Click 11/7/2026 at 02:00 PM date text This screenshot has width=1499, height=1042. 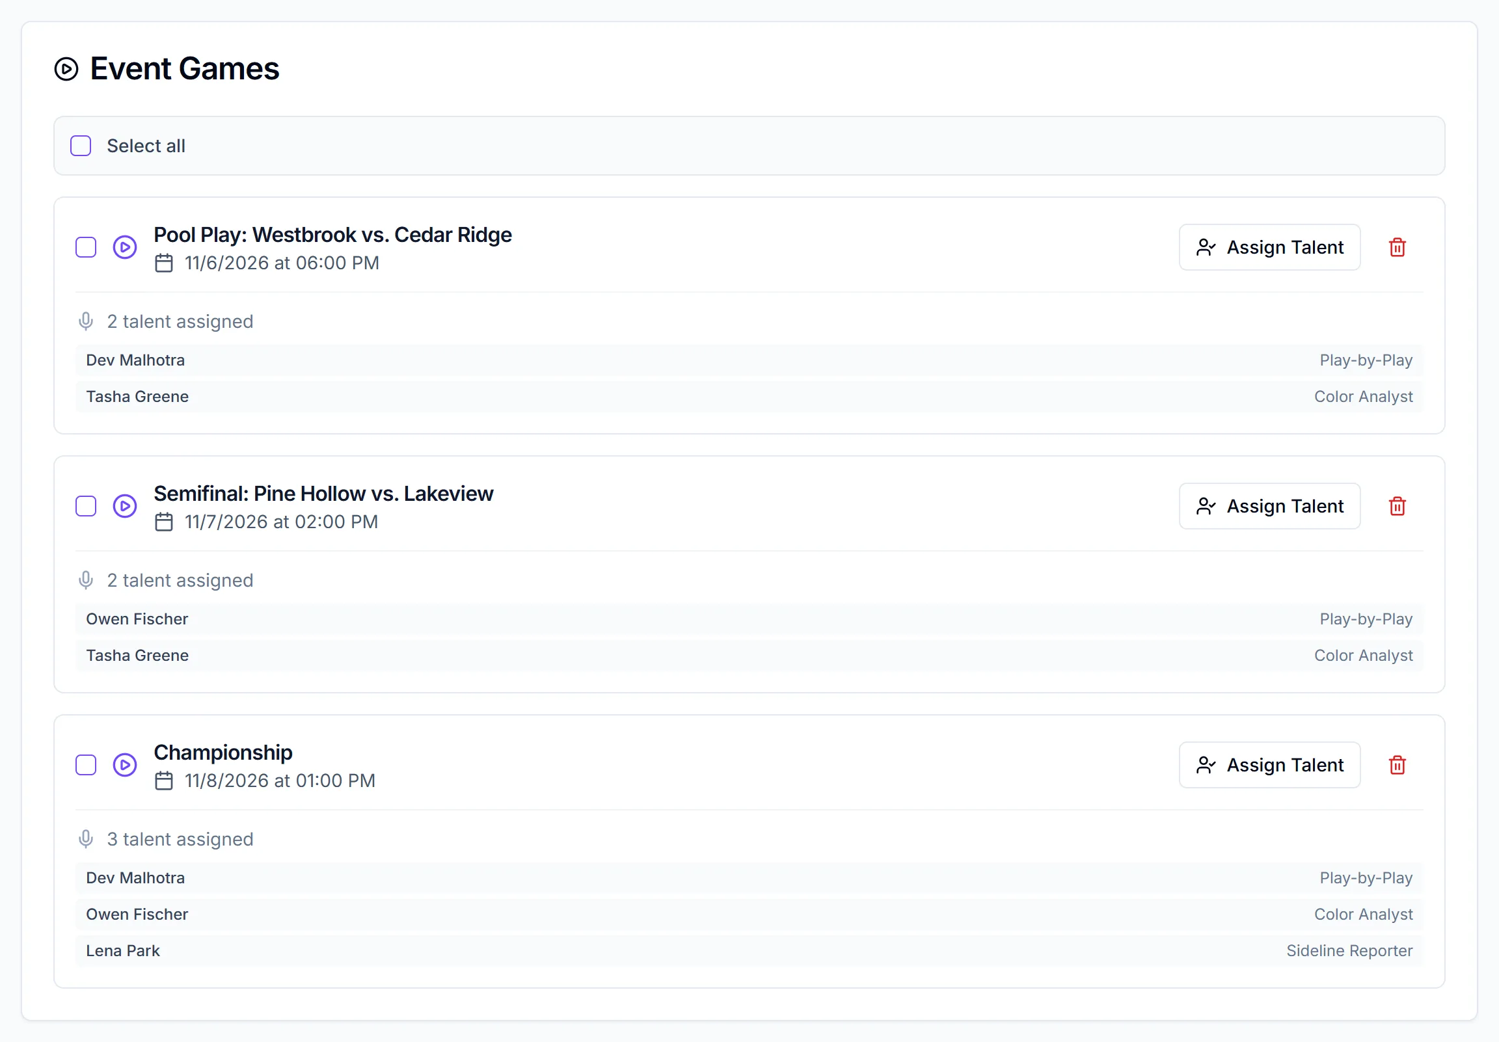pos(282,522)
